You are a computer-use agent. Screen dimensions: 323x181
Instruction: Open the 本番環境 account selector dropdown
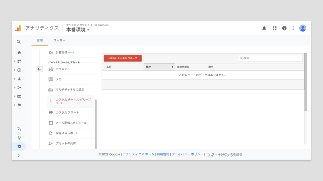click(x=78, y=30)
